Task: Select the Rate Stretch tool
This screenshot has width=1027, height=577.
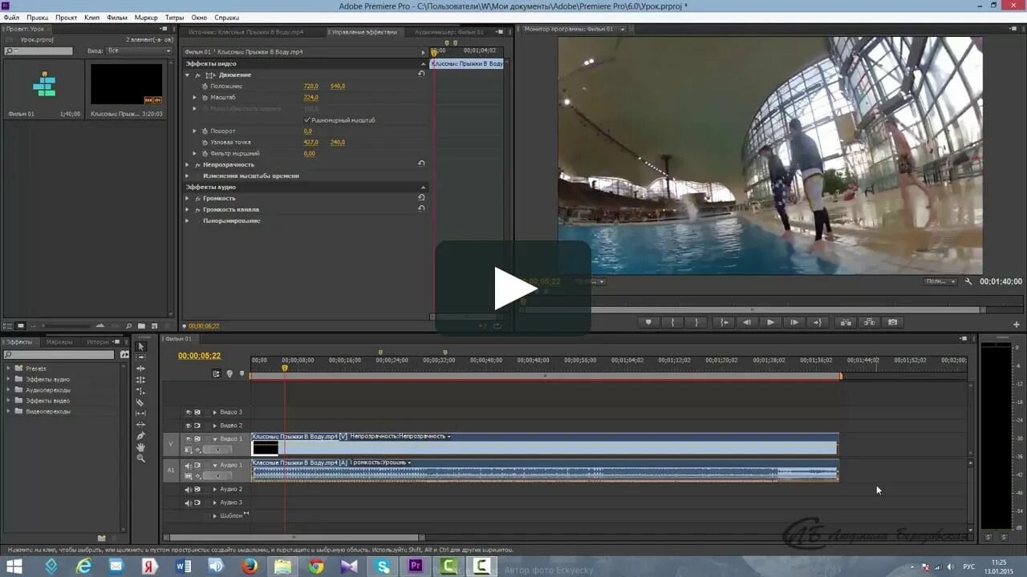Action: click(140, 391)
